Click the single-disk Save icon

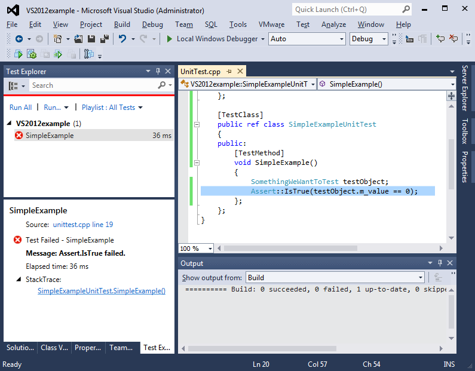click(91, 39)
